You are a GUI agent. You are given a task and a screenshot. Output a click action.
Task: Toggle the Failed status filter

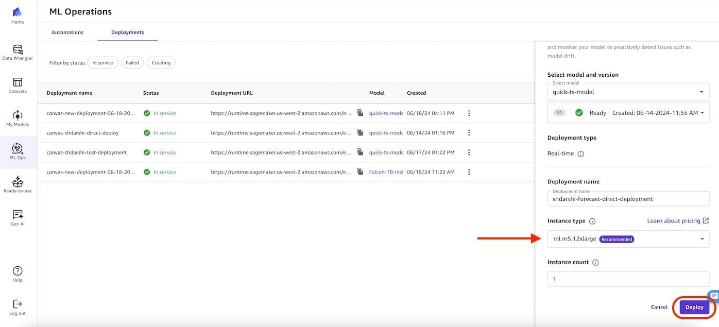click(132, 62)
